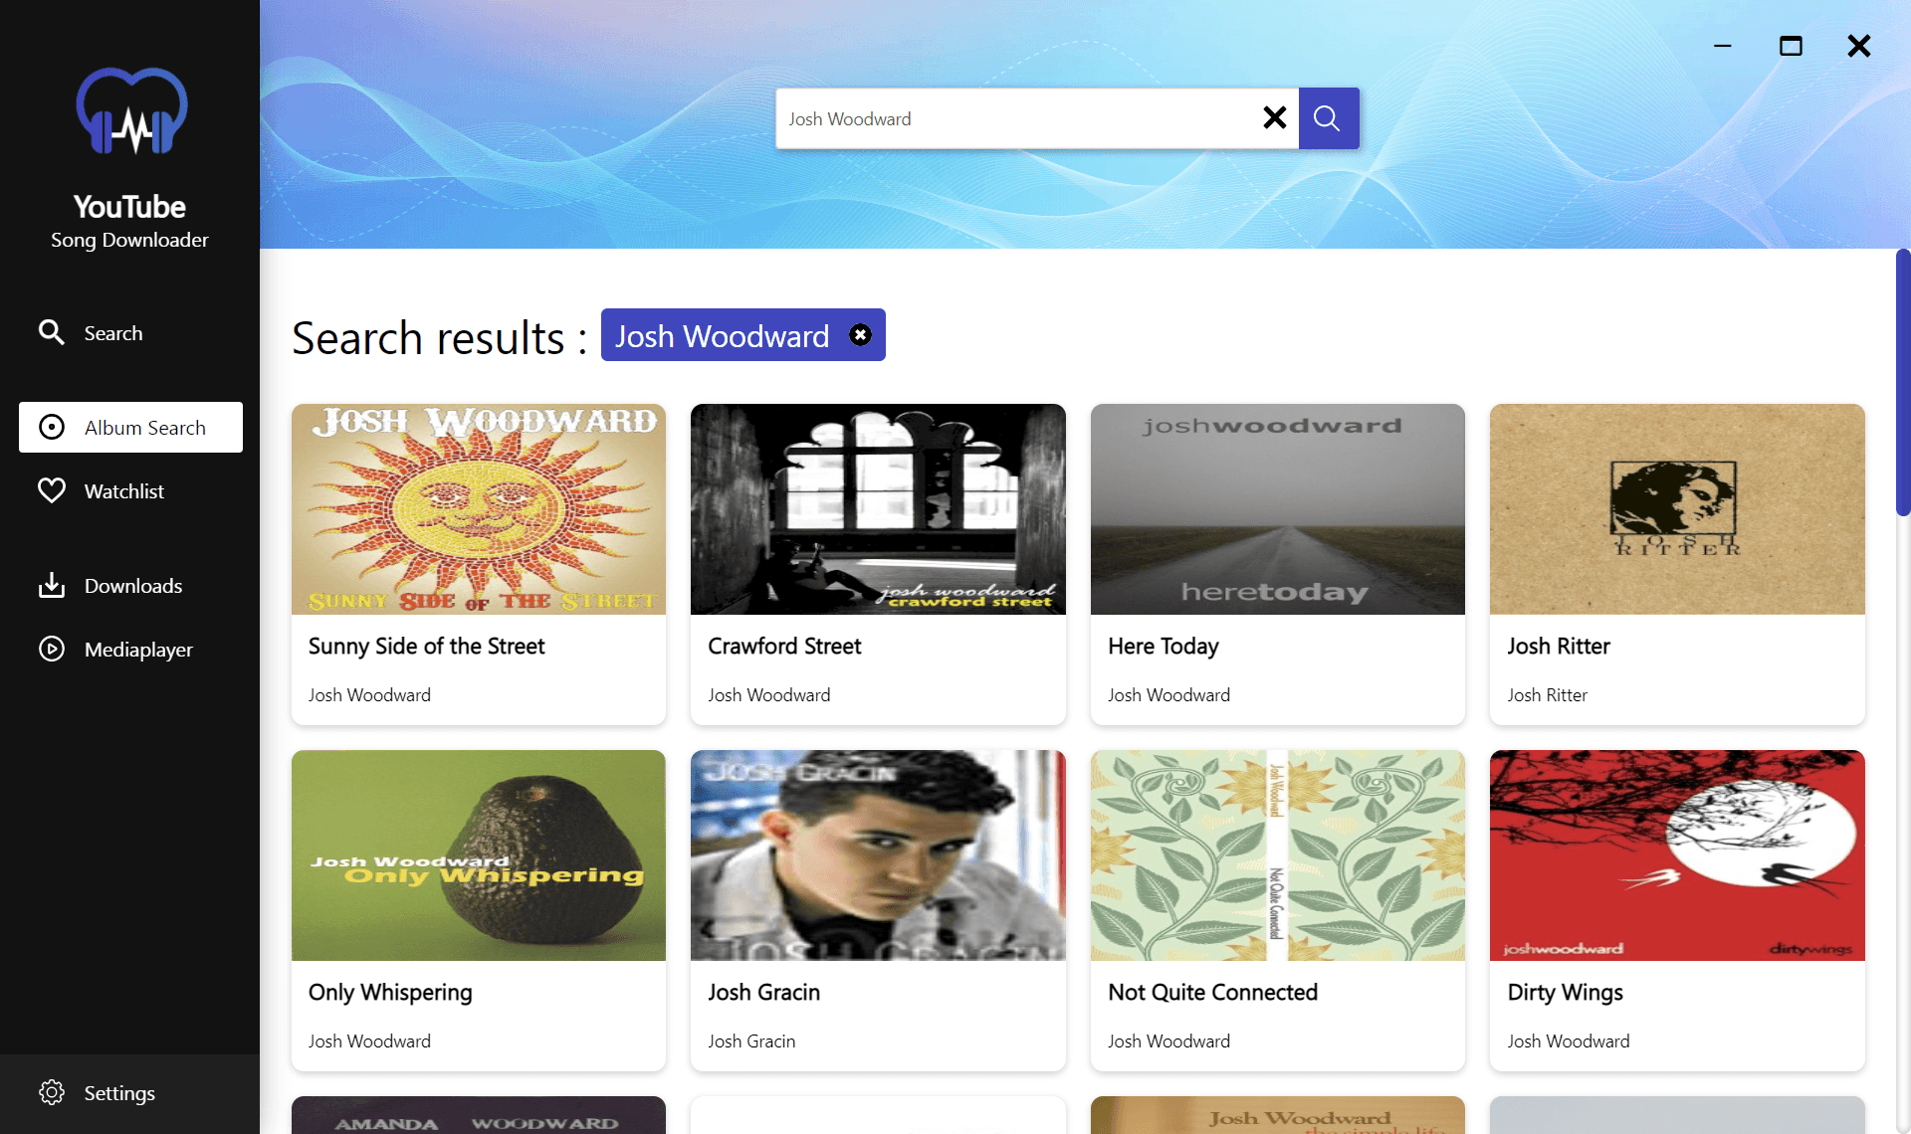The height and width of the screenshot is (1134, 1911).
Task: Open the Search page from sidebar
Action: coord(130,333)
